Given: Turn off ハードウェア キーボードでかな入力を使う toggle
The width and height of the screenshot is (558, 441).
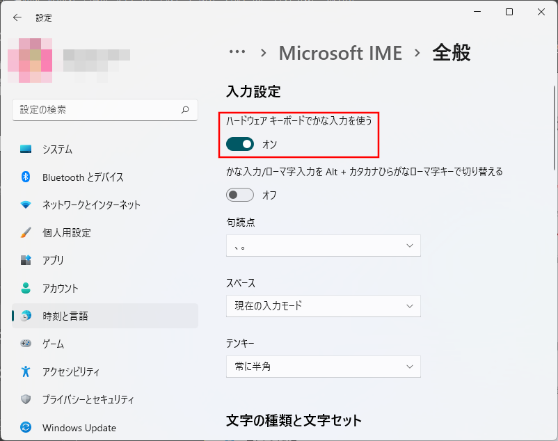Looking at the screenshot, I should point(240,144).
